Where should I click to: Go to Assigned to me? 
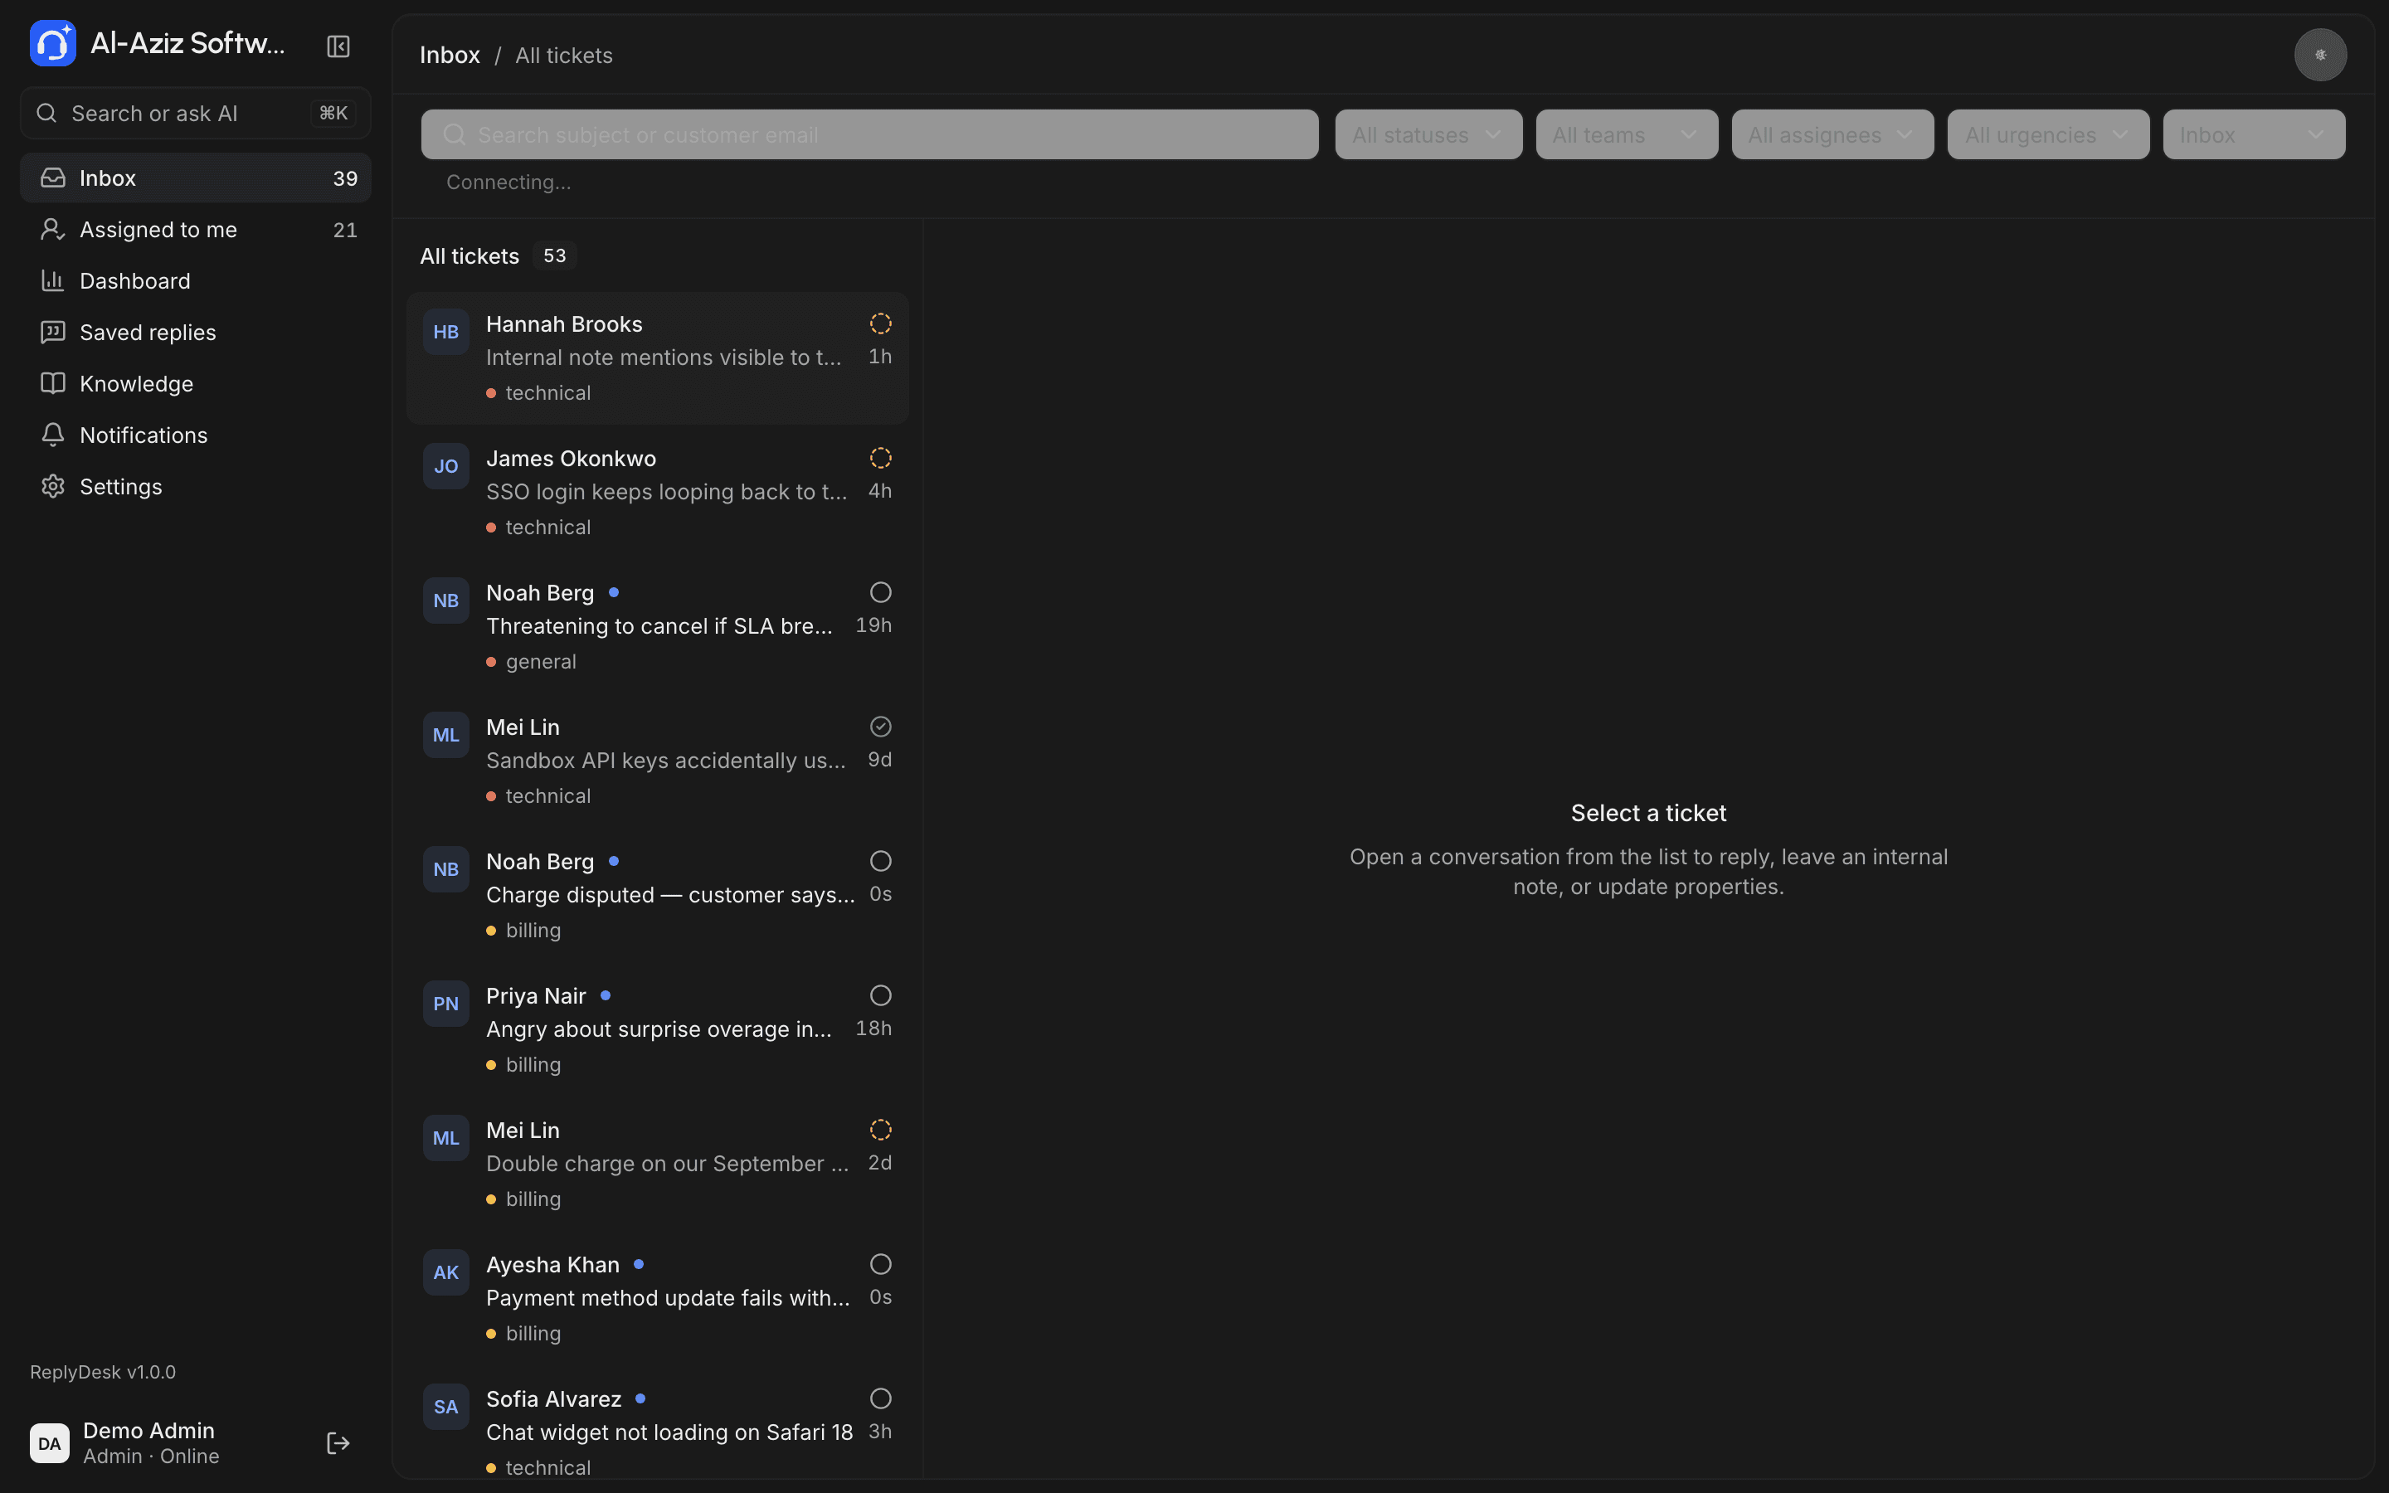click(196, 229)
